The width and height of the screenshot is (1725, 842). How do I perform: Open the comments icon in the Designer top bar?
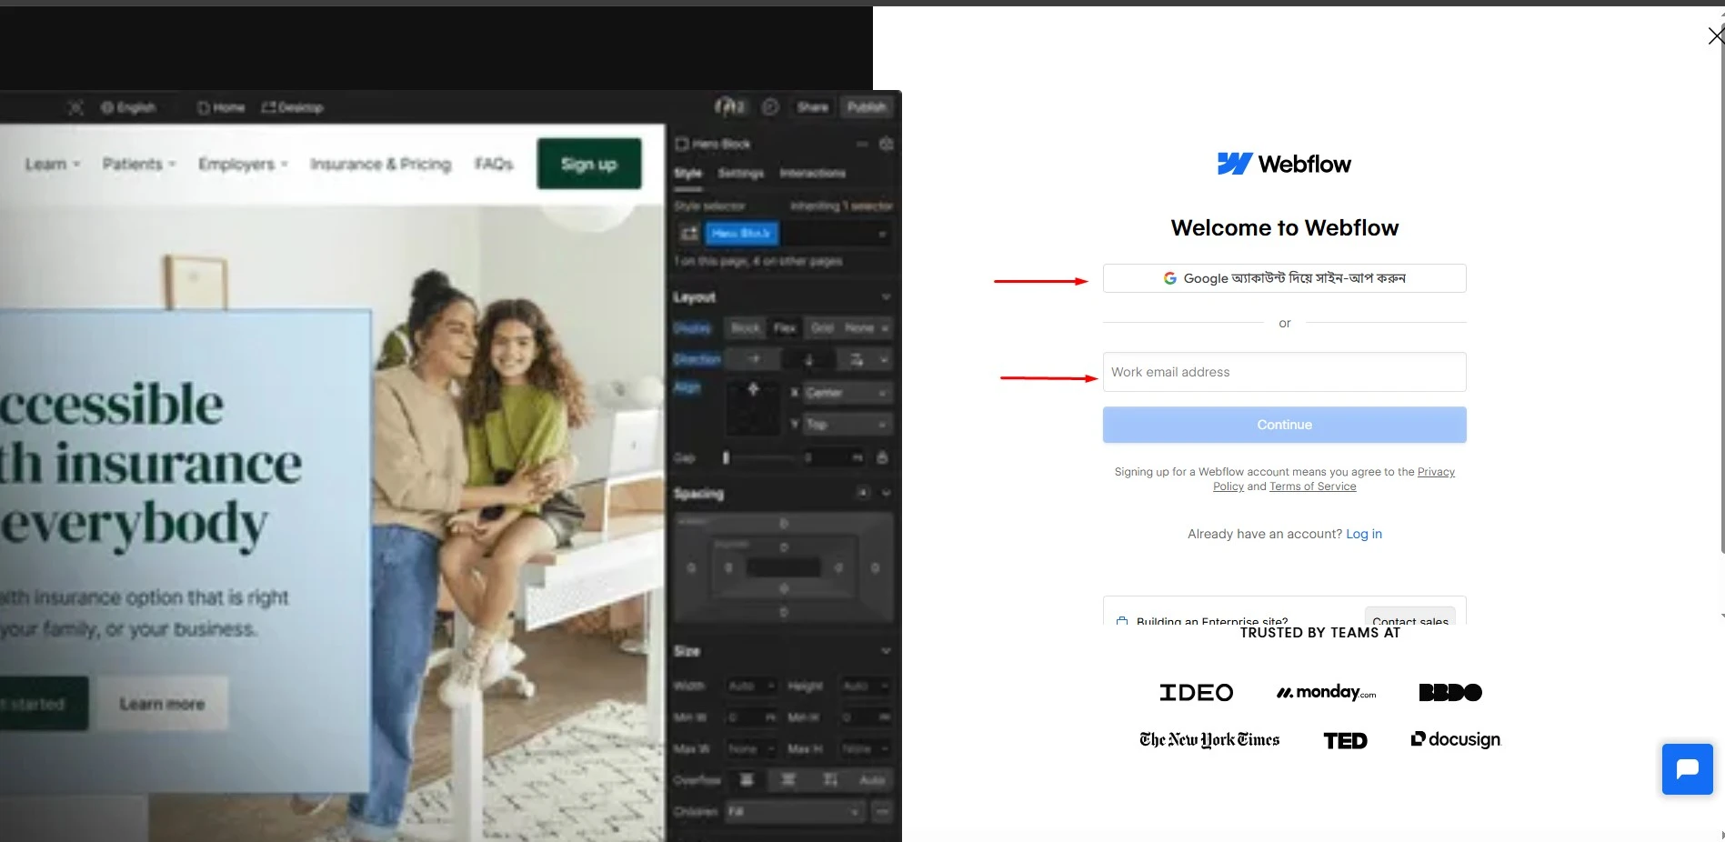tap(770, 107)
